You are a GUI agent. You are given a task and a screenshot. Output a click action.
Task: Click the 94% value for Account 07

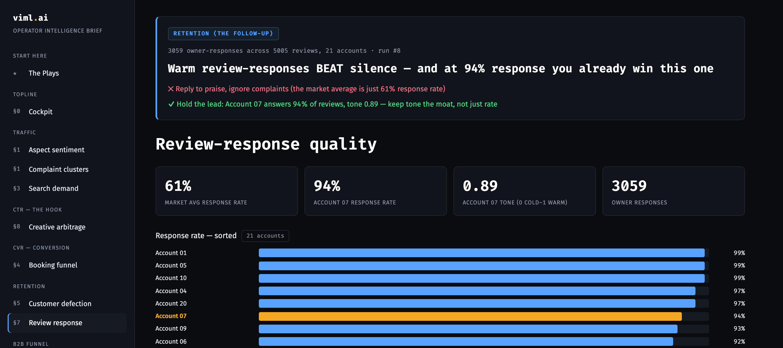[739, 316]
